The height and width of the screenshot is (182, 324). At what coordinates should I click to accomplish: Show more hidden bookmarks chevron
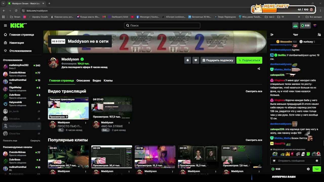pos(299,17)
